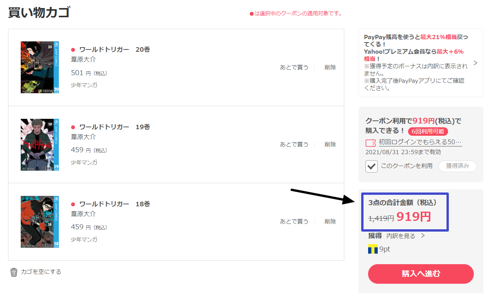Click あとで買う for ワールドトリガー 18巻
The height and width of the screenshot is (296, 493).
point(294,221)
